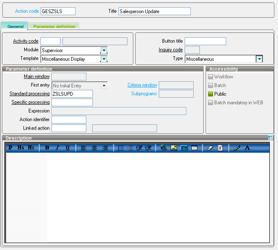Open the Type dropdown menu
Screen dimensions: 278x250
tap(259, 59)
